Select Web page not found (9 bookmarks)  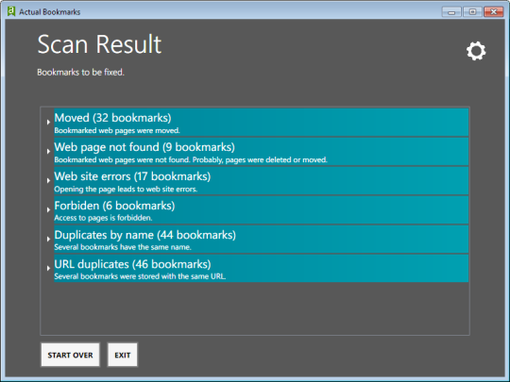[262, 151]
